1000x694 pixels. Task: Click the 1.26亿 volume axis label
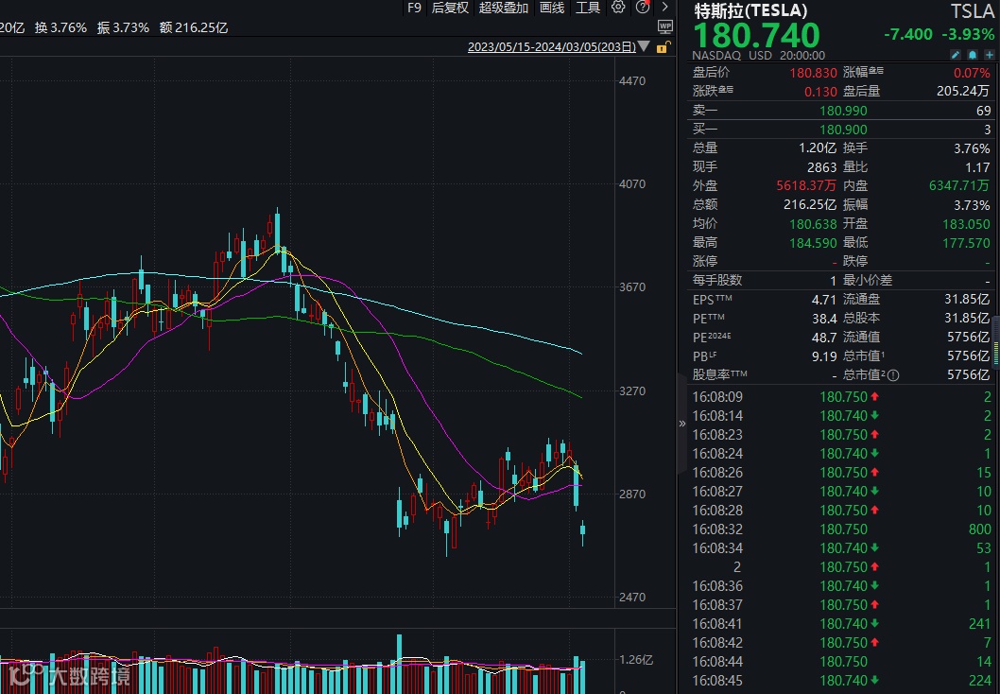click(636, 660)
